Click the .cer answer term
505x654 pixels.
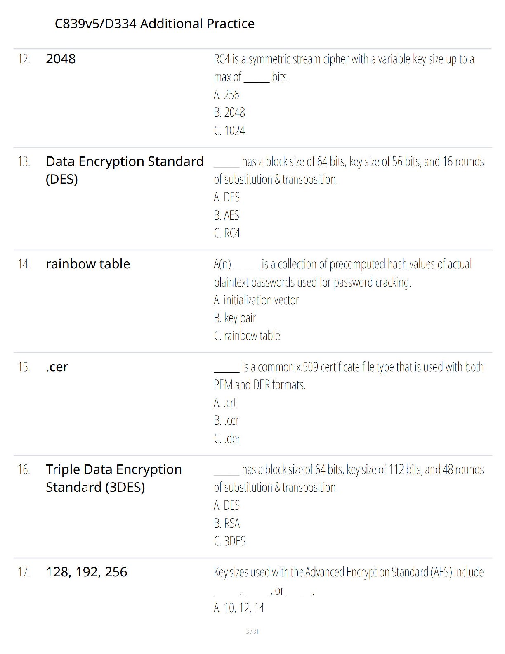[57, 367]
